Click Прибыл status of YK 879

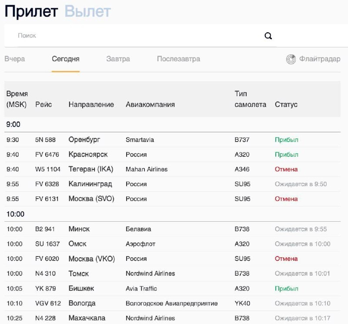(287, 289)
